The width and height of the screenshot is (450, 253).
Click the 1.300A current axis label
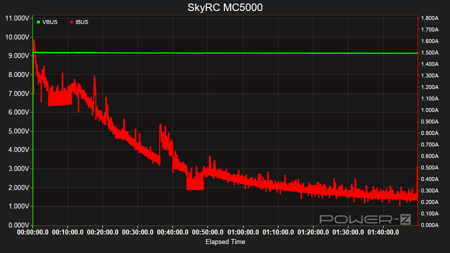point(429,75)
